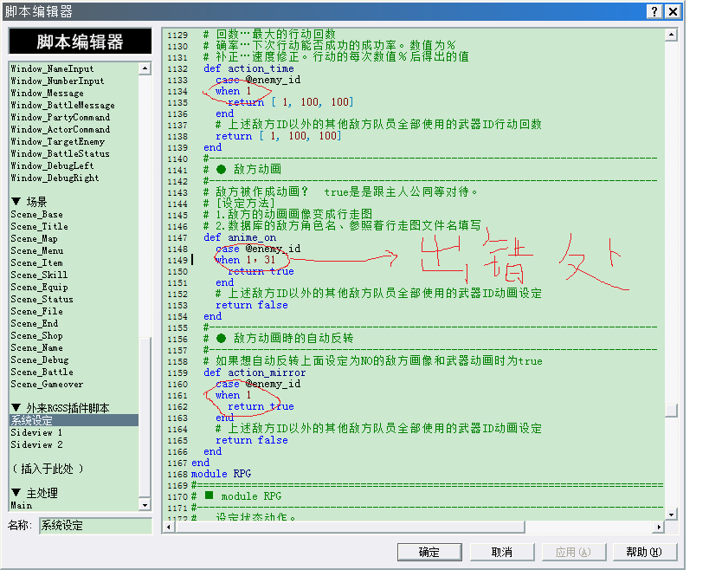Click the 帮助(H) button
The width and height of the screenshot is (709, 570).
[x=644, y=552]
